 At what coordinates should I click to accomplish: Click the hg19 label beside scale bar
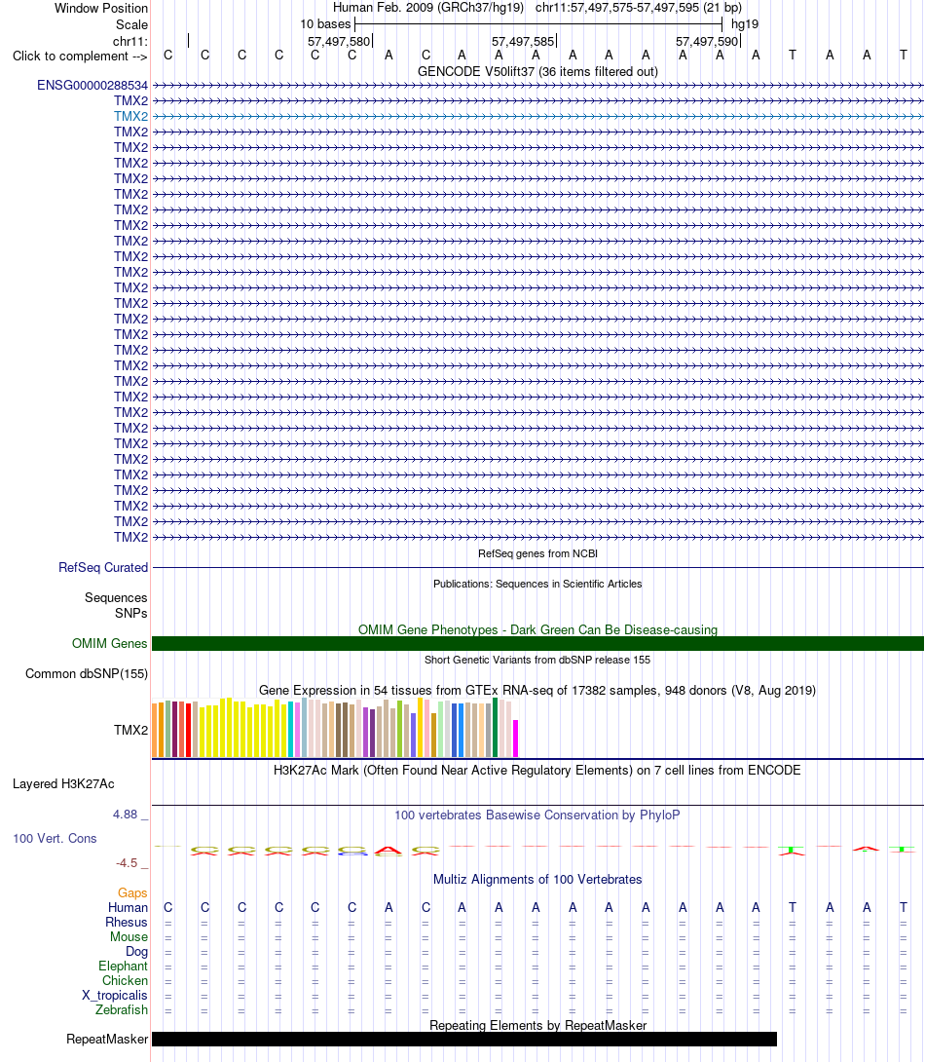coord(745,24)
